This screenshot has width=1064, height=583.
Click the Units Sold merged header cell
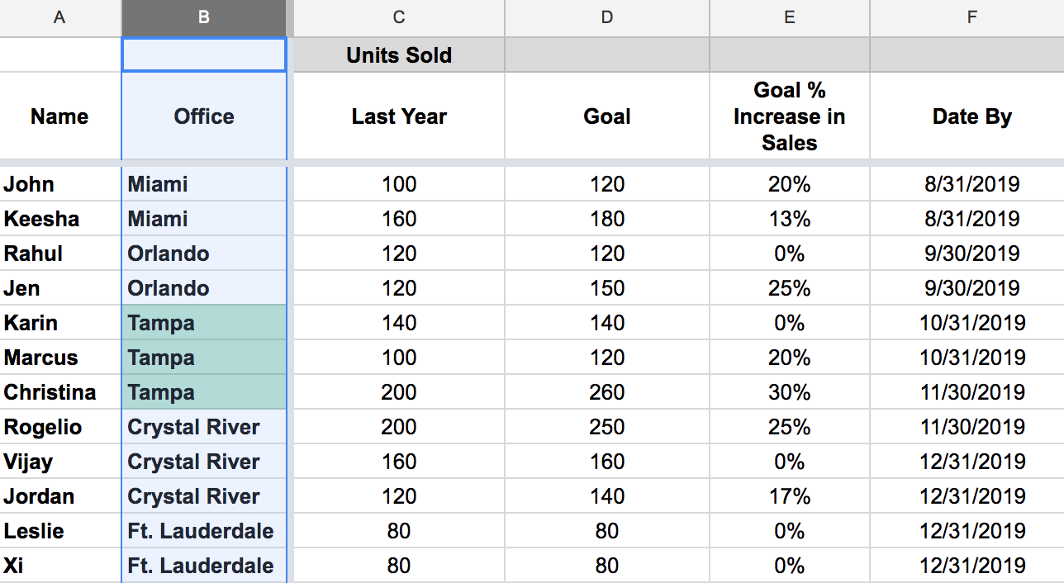coord(398,55)
